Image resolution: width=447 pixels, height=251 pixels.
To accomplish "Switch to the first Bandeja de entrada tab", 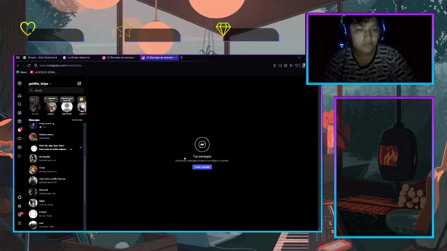I will click(120, 58).
